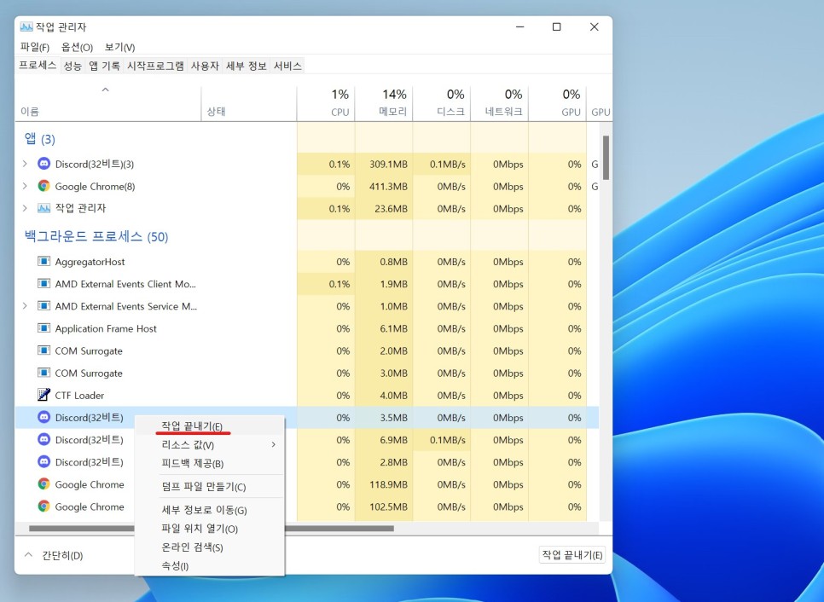The image size is (824, 602).
Task: Click the AMD External Events Client icon
Action: pos(44,284)
